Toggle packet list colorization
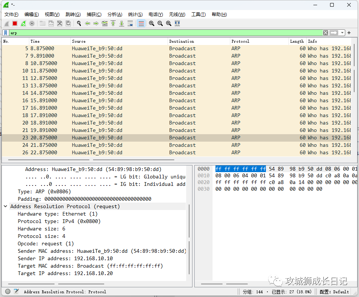This screenshot has width=359, height=297. 141,23
